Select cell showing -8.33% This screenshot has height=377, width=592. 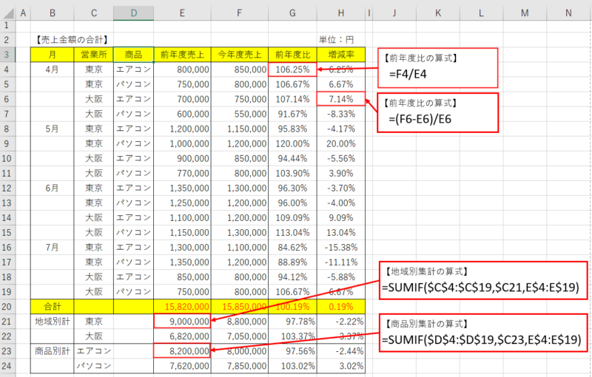point(341,114)
